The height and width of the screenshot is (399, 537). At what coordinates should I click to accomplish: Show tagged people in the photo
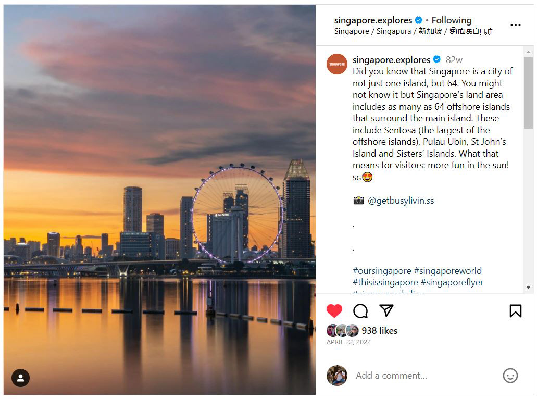20,378
